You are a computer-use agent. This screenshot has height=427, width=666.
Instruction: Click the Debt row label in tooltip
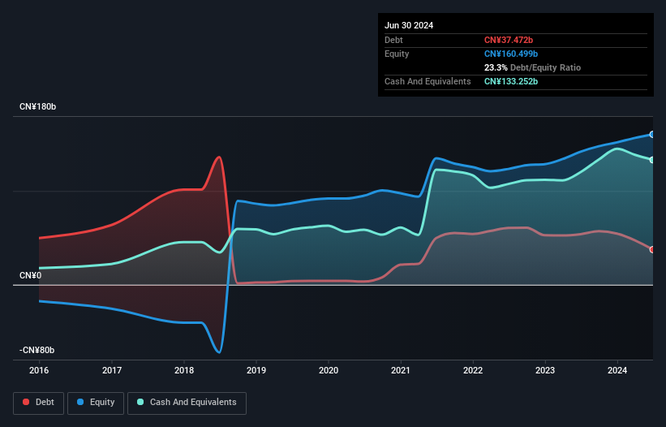[x=393, y=40]
